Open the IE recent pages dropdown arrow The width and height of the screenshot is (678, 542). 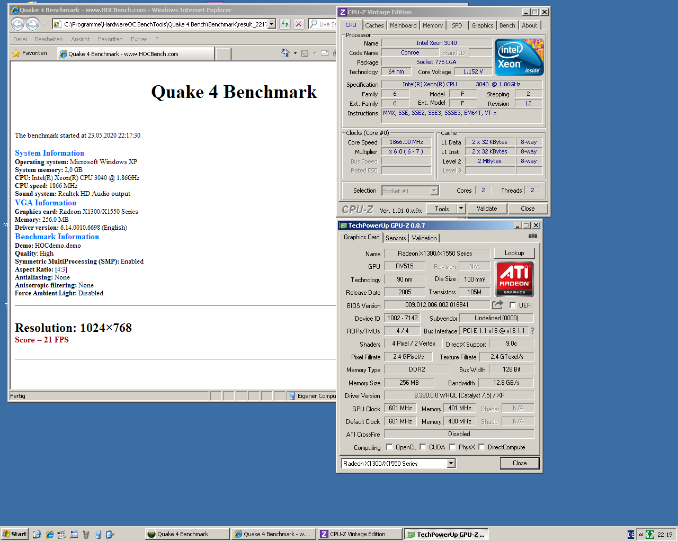[44, 24]
